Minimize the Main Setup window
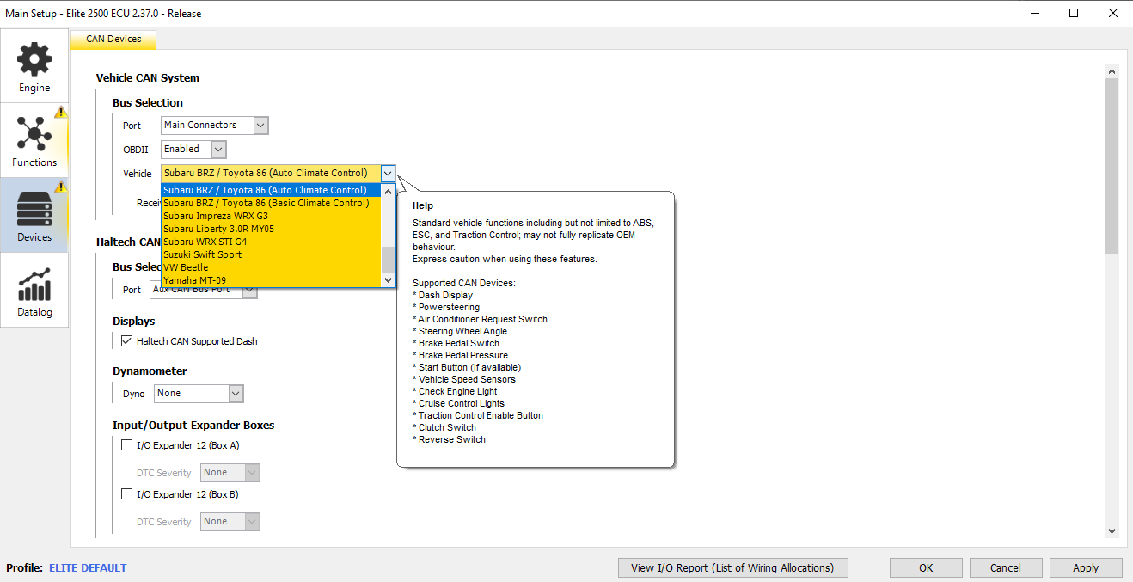This screenshot has width=1133, height=582. (x=1034, y=13)
